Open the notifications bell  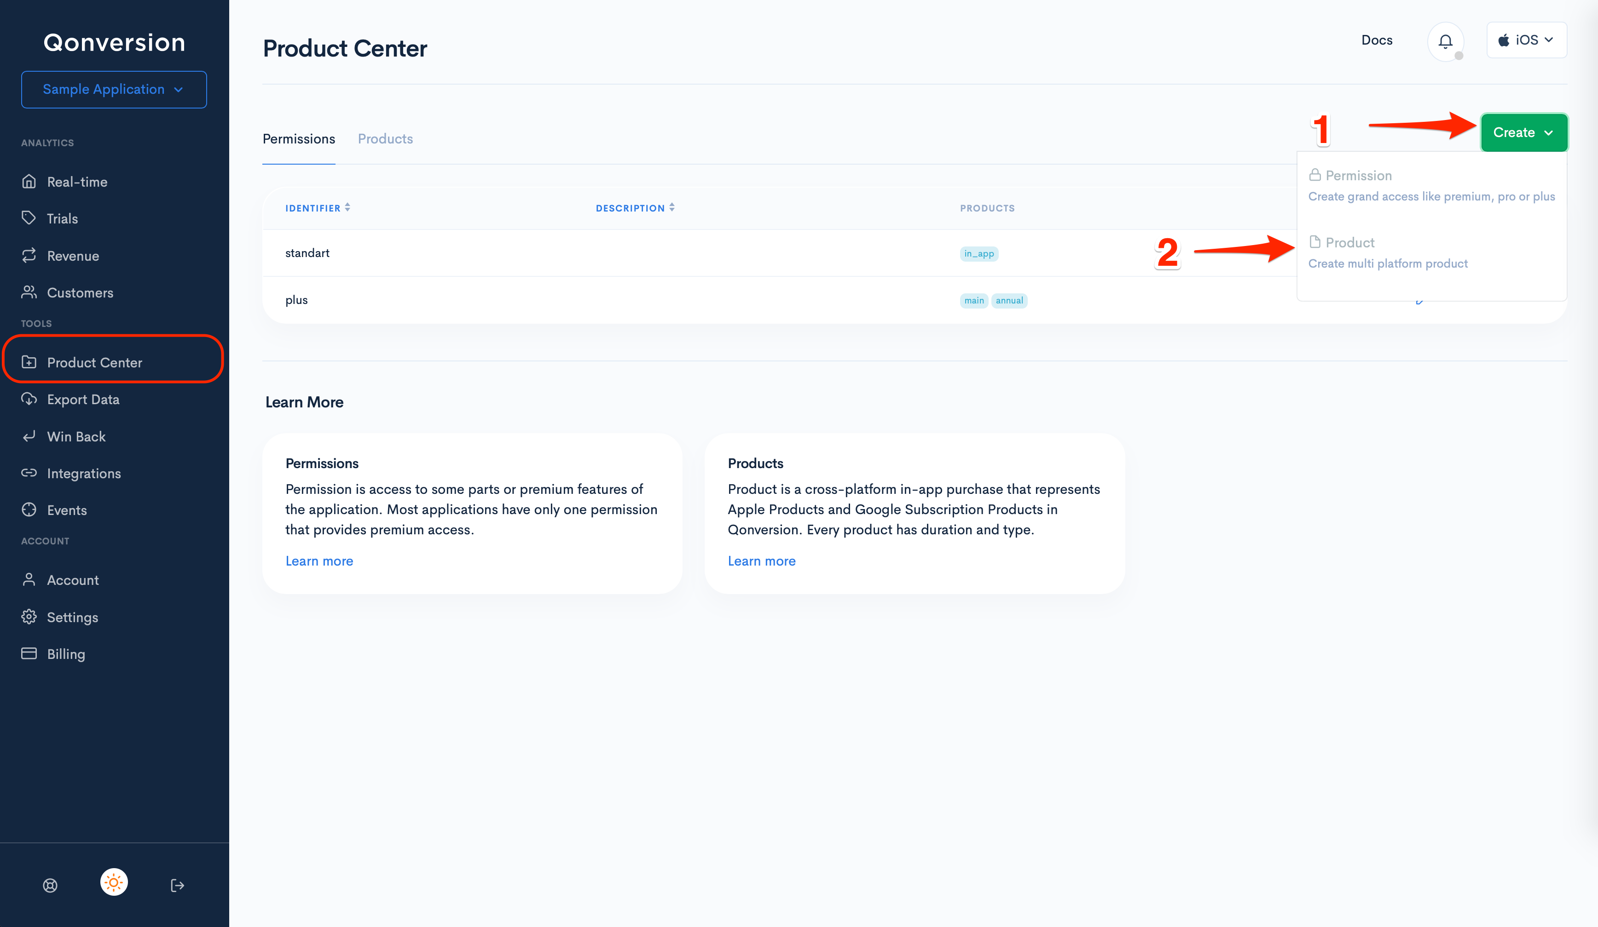coord(1445,41)
